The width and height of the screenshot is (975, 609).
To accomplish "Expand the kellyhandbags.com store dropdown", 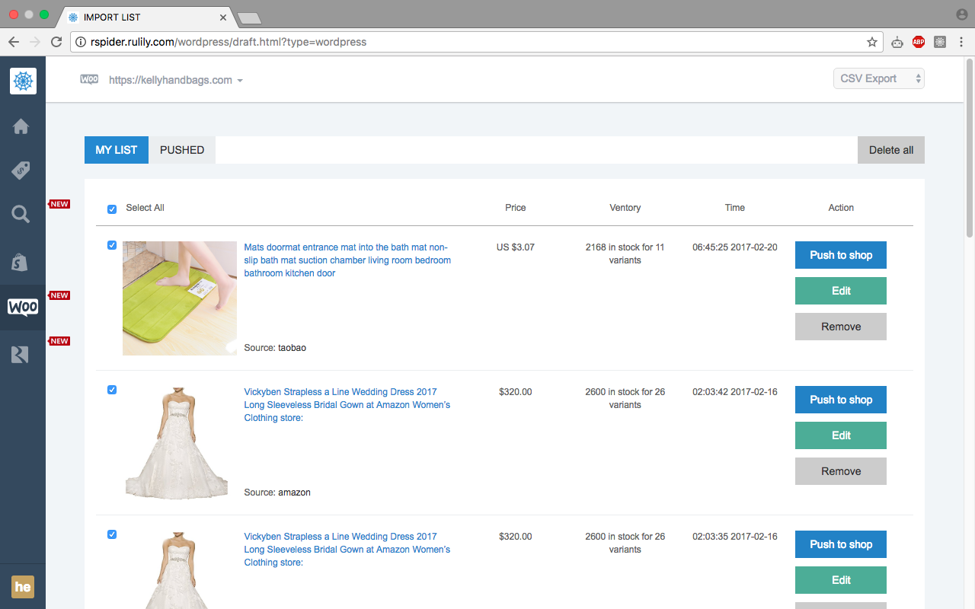I will pyautogui.click(x=176, y=80).
